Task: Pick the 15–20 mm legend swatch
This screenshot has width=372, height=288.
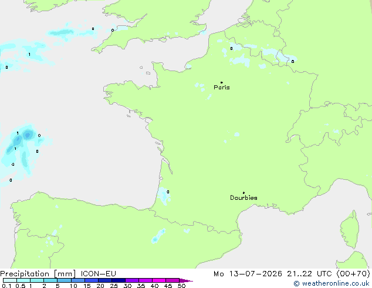Action: pos(91,280)
